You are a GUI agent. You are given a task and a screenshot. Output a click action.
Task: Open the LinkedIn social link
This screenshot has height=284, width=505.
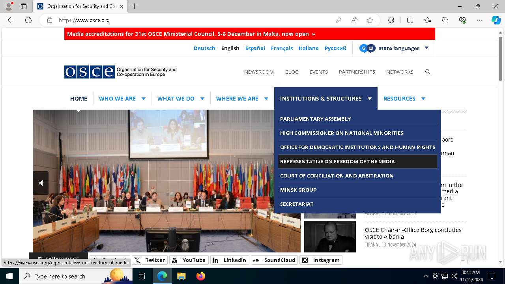pyautogui.click(x=229, y=260)
